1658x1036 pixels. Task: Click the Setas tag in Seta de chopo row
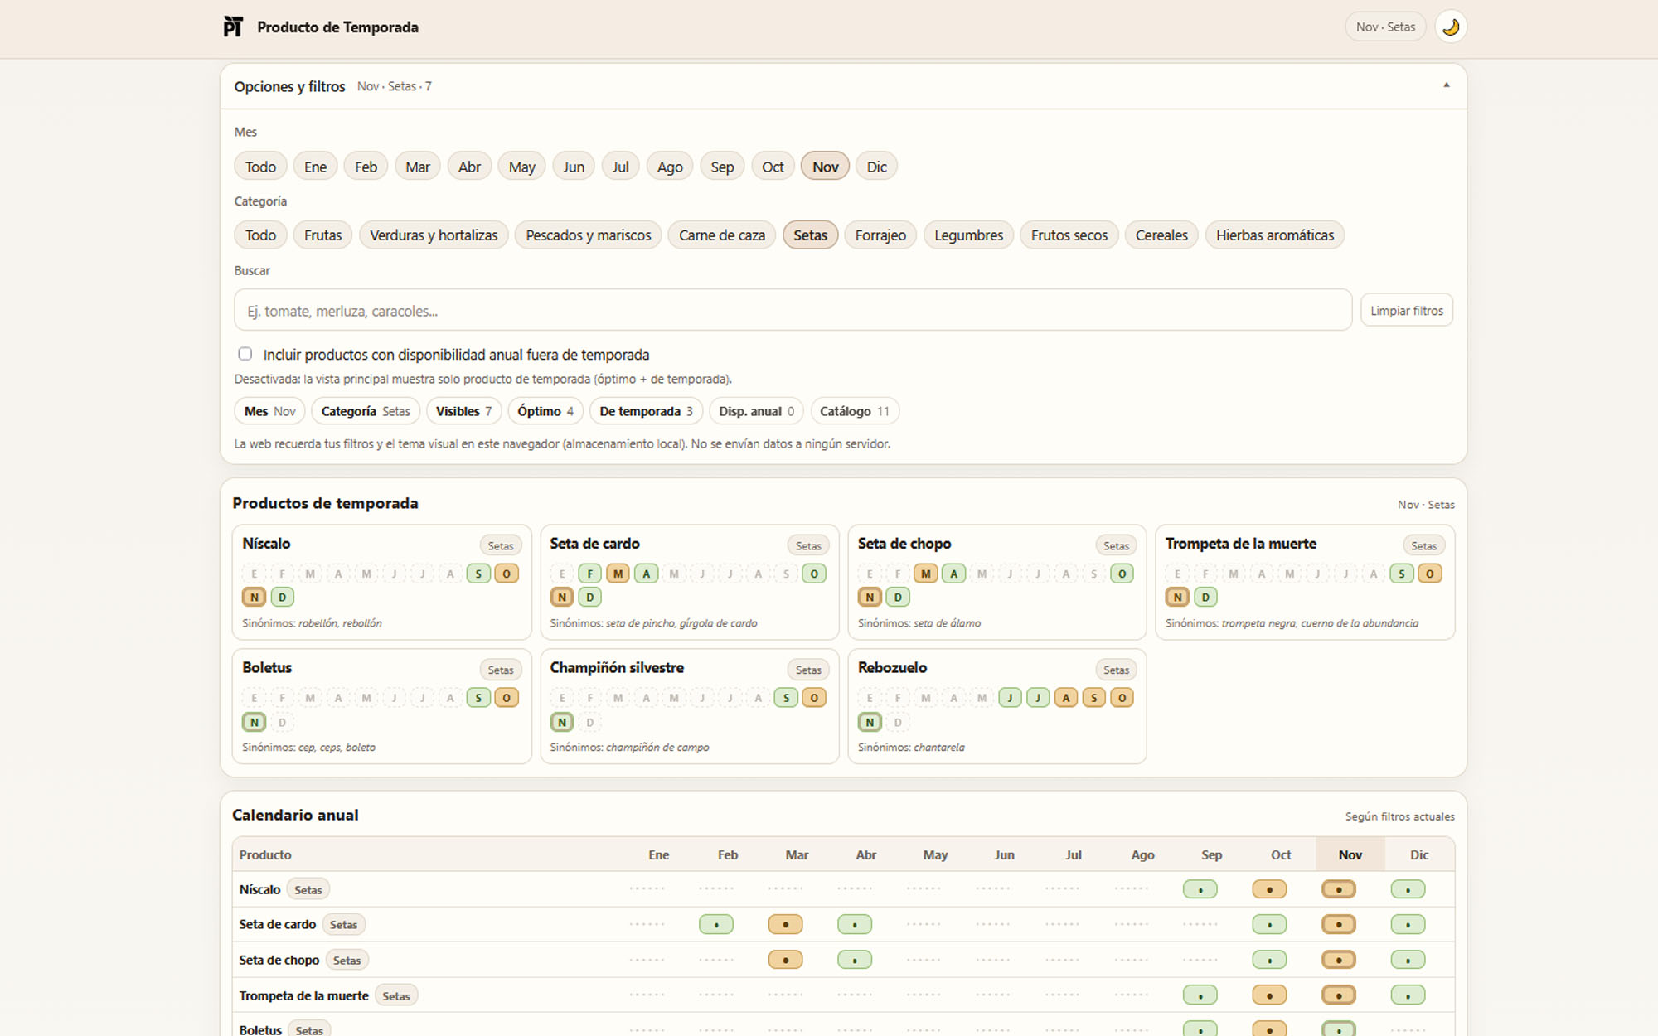[347, 961]
